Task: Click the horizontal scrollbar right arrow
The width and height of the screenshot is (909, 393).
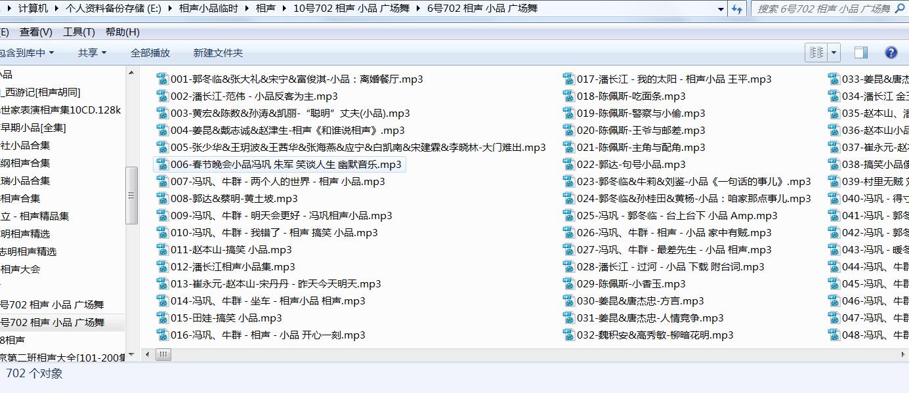Action: pos(902,354)
